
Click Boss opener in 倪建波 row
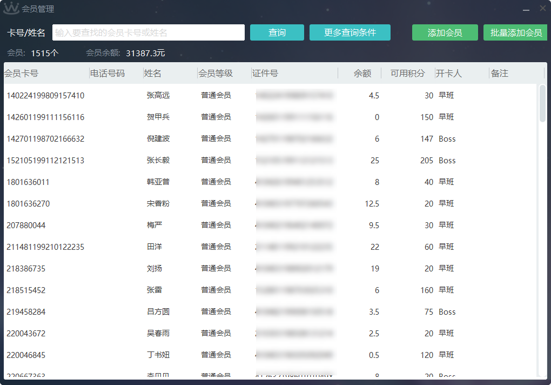[447, 139]
